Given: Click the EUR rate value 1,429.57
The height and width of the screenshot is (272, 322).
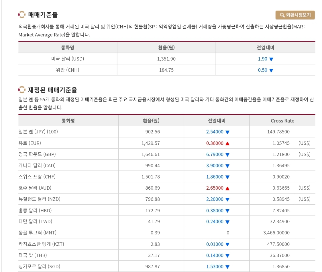Looking at the screenshot, I should (150, 143).
